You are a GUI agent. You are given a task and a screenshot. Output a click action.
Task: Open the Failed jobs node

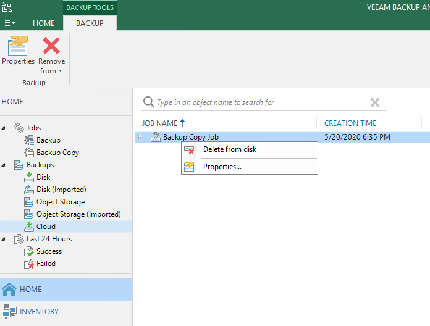46,264
